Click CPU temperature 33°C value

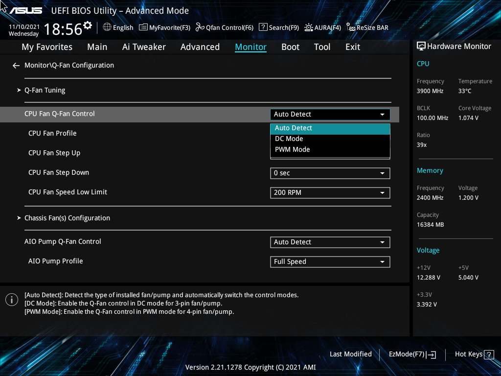pyautogui.click(x=465, y=91)
